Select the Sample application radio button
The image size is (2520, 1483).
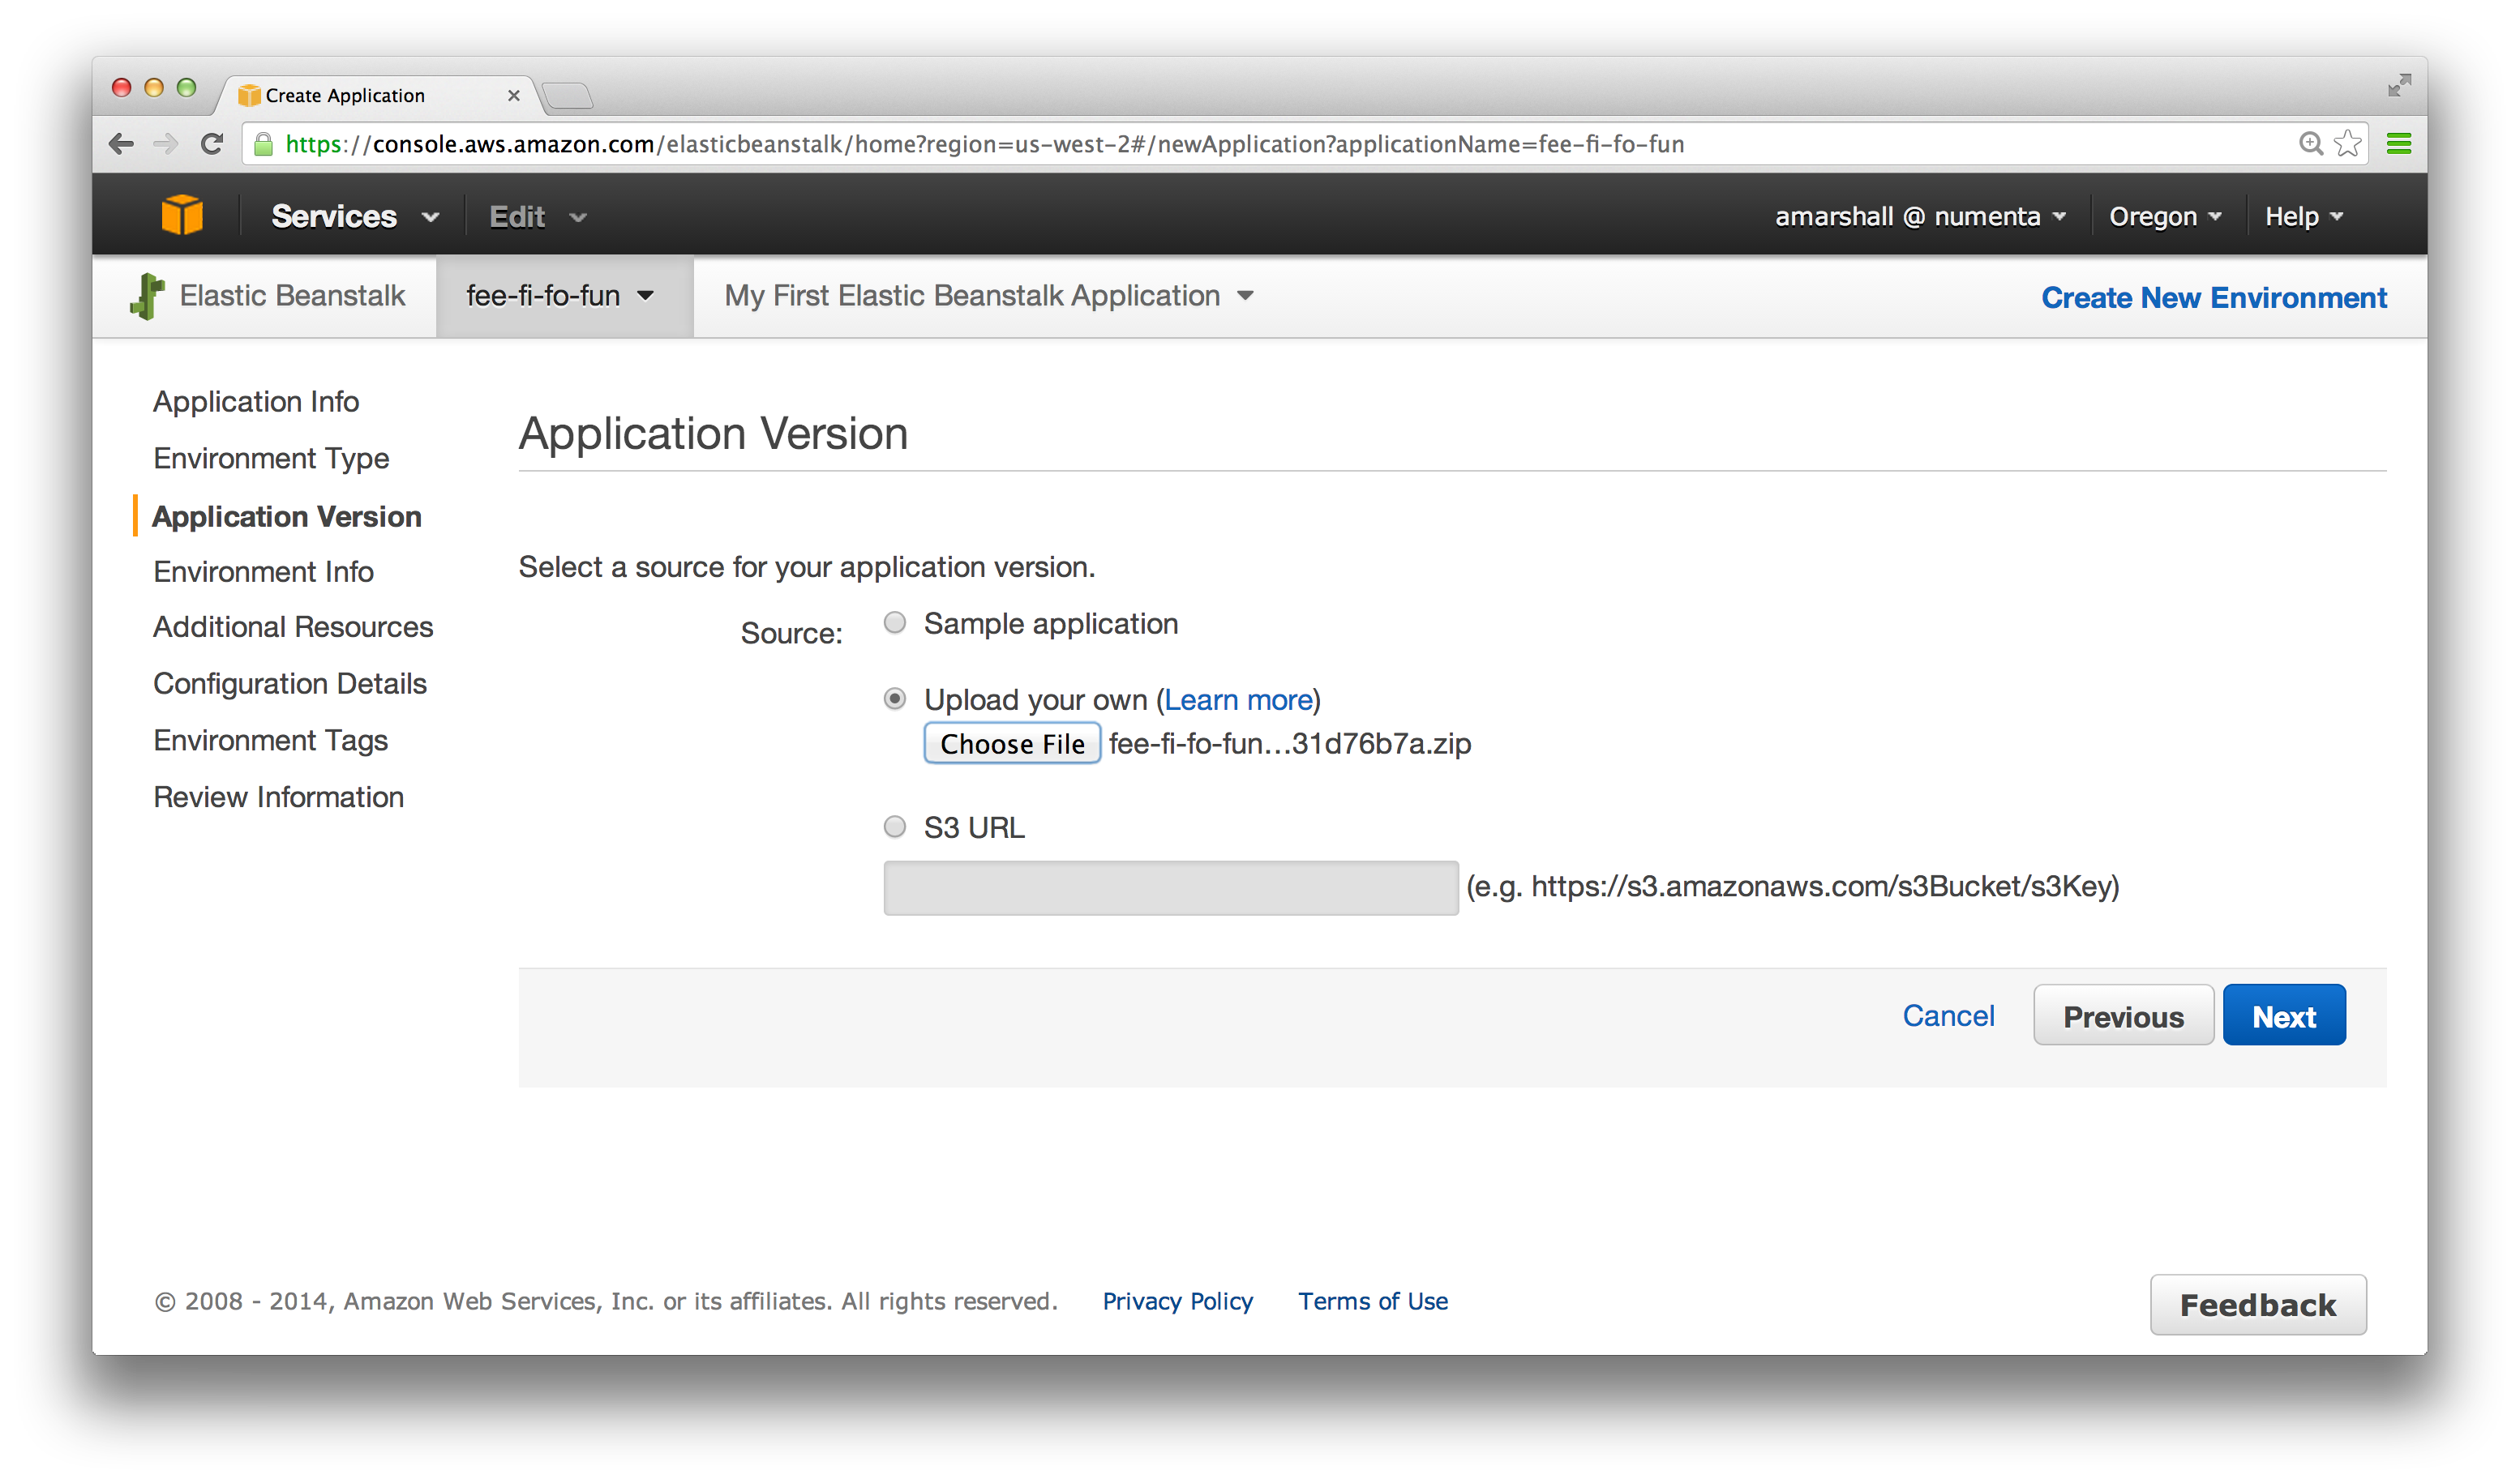click(895, 623)
